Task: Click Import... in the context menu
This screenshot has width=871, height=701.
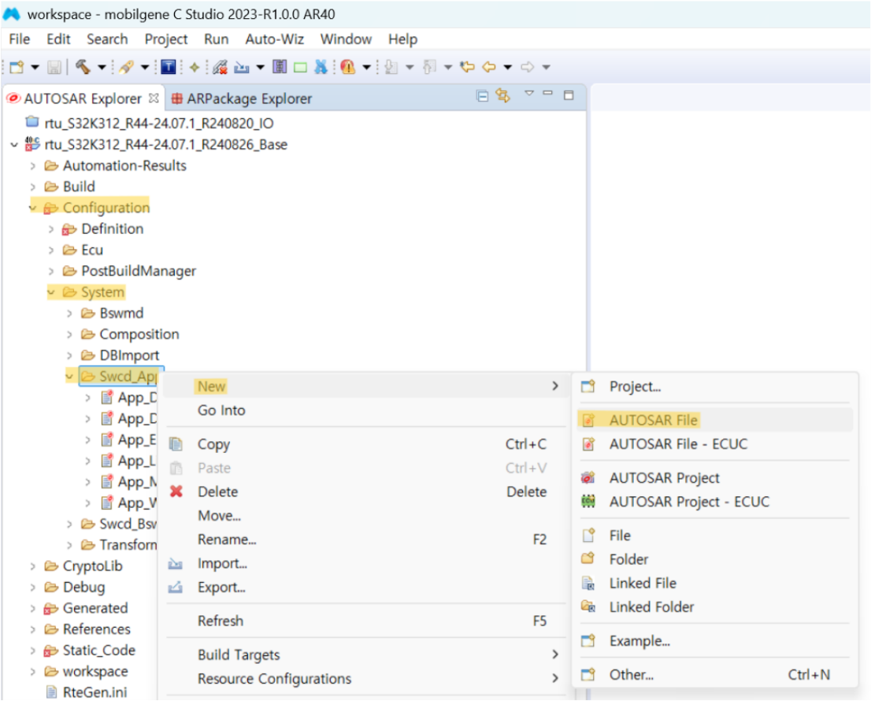Action: pyautogui.click(x=222, y=564)
